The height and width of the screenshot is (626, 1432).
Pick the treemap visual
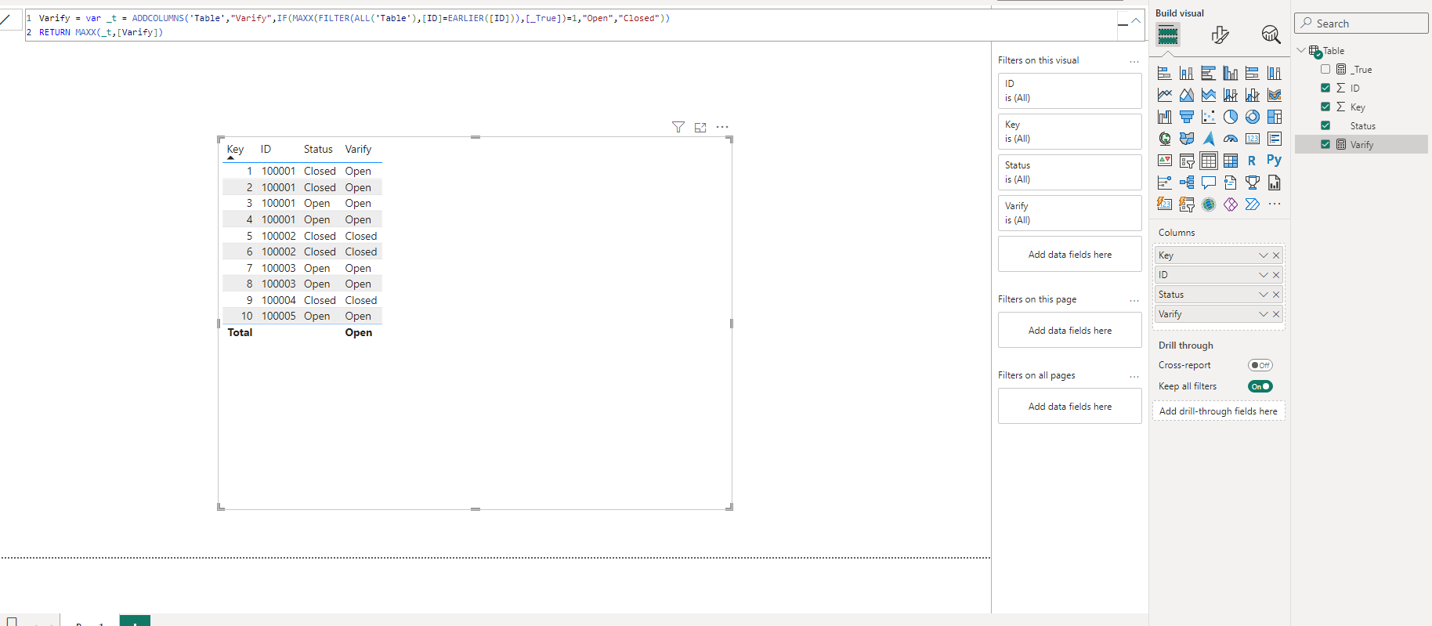tap(1275, 117)
